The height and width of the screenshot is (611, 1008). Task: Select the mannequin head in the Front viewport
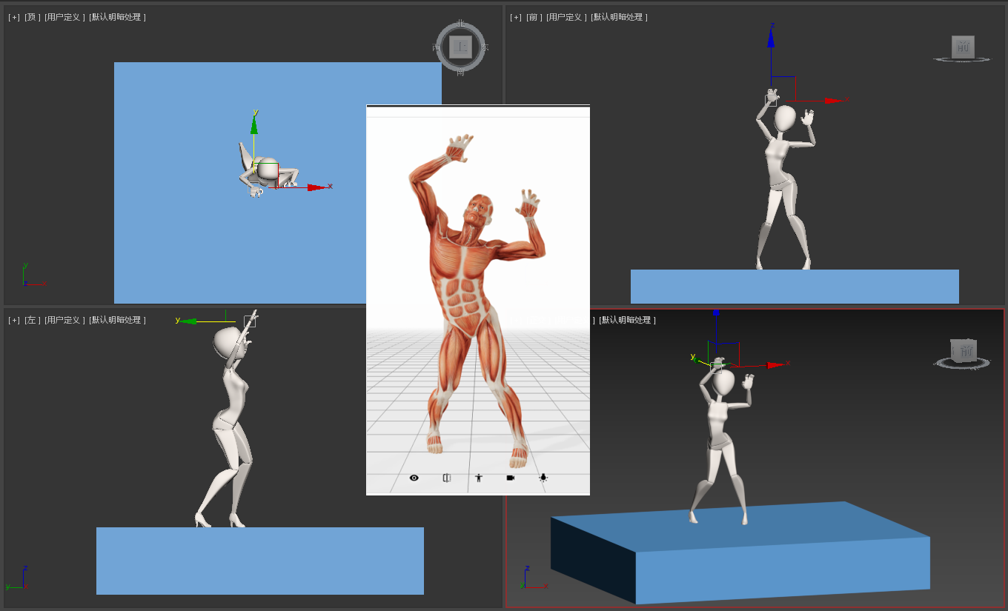[785, 118]
